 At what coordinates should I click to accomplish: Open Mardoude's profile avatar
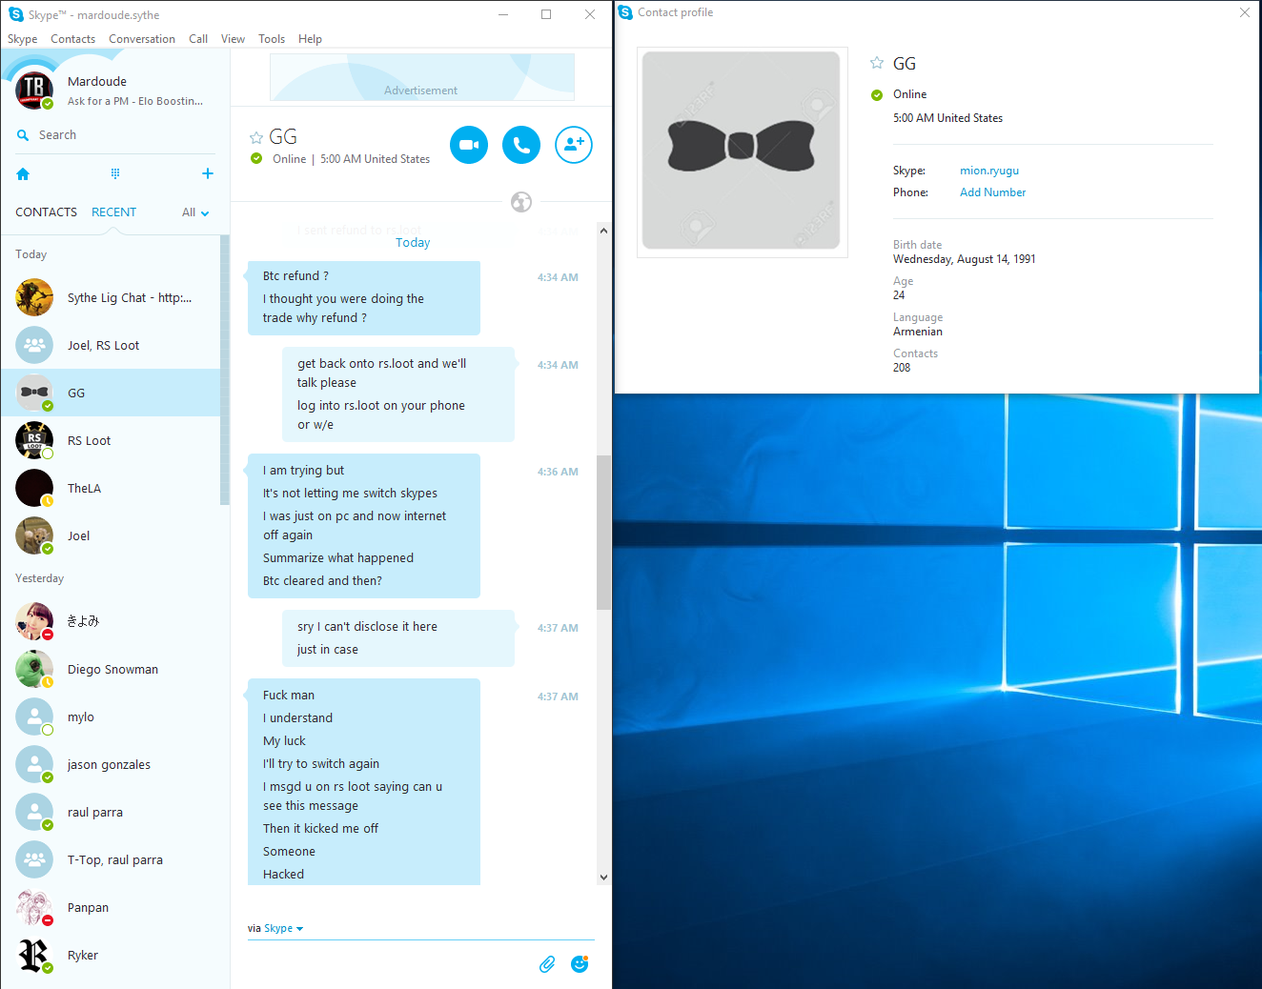(34, 91)
